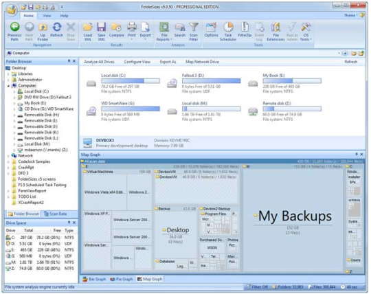The image size is (371, 294).
Task: Expand the Administrator tree node
Action: click(x=8, y=80)
